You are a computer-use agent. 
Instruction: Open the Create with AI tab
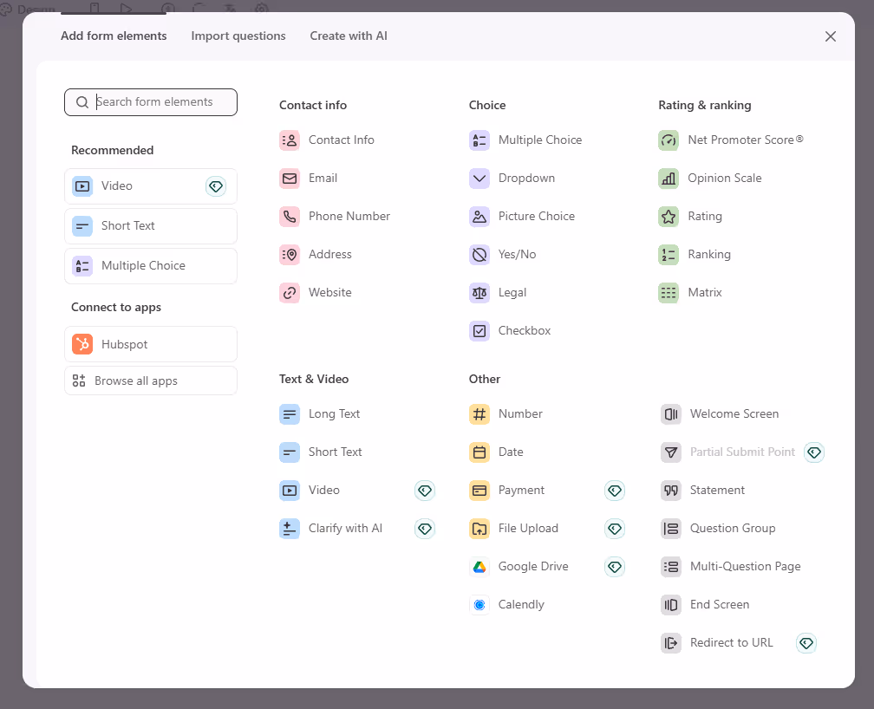pyautogui.click(x=349, y=36)
